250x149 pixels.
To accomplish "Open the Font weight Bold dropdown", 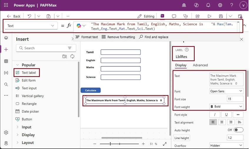I will point(226,106).
